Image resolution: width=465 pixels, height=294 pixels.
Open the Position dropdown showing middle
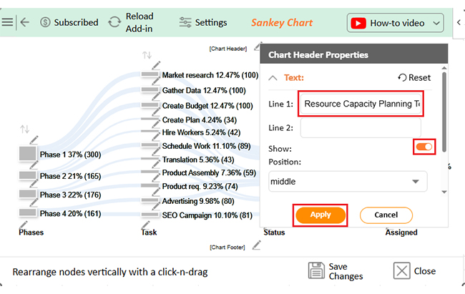click(348, 181)
